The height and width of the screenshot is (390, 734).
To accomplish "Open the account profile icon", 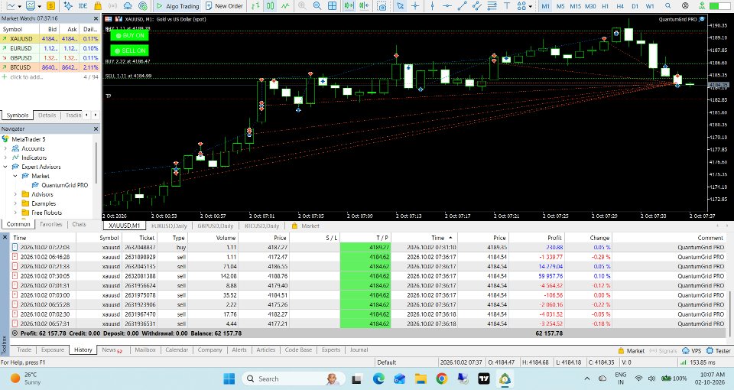I will (685, 5).
